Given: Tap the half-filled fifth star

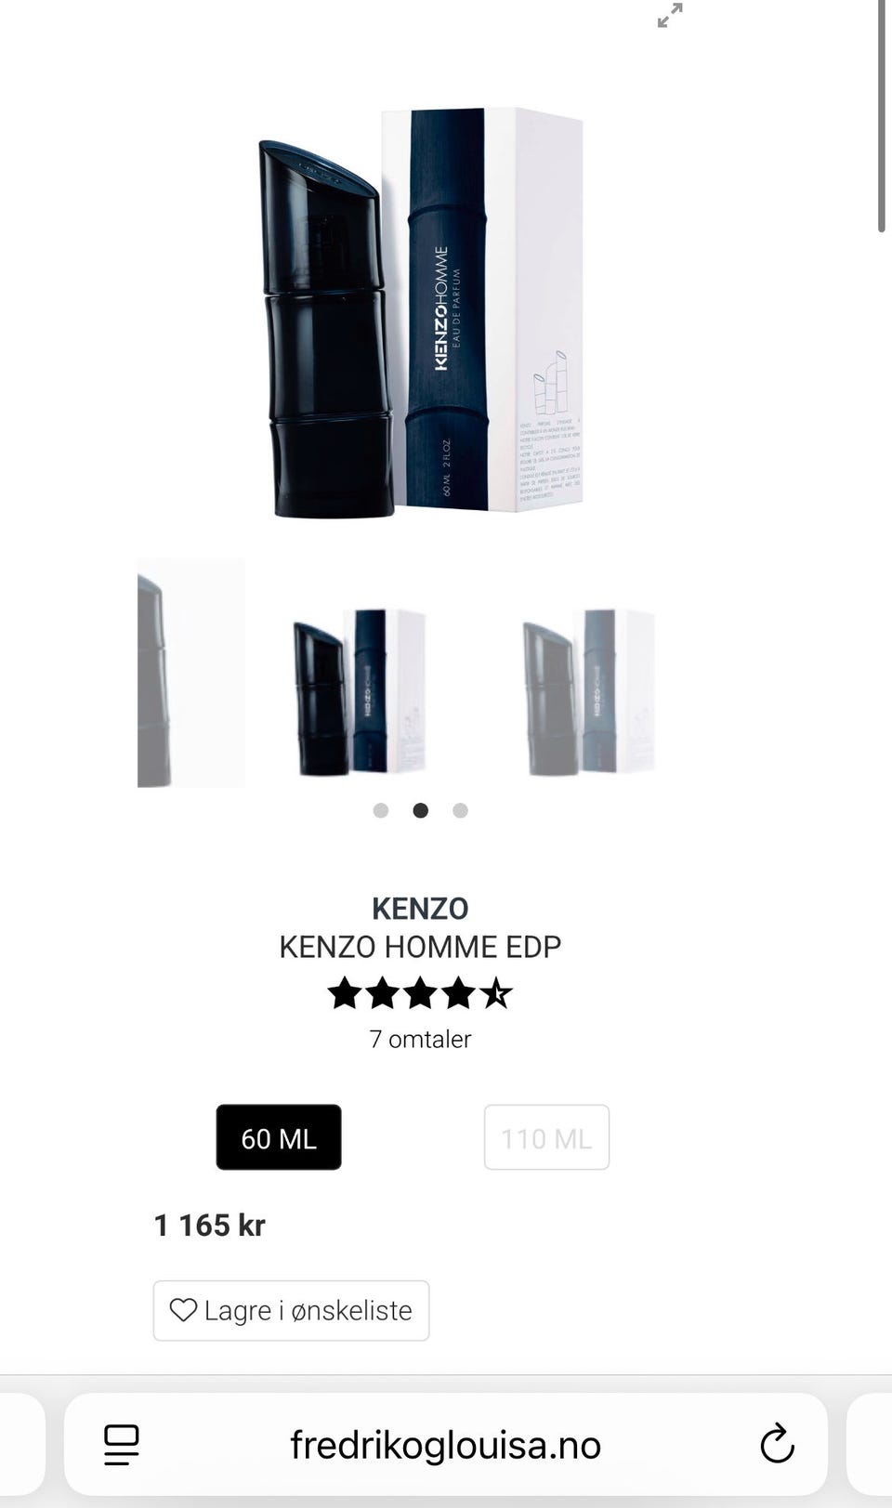Looking at the screenshot, I should (x=496, y=993).
